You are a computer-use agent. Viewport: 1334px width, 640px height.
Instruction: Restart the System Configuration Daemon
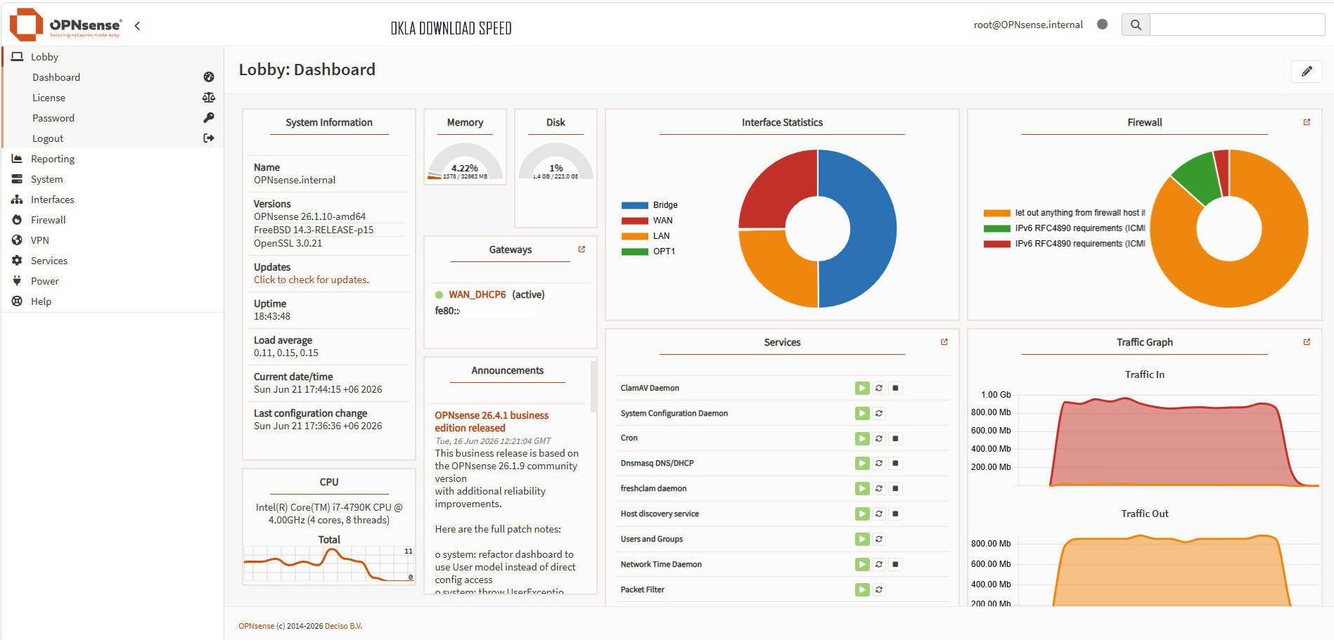click(x=879, y=413)
